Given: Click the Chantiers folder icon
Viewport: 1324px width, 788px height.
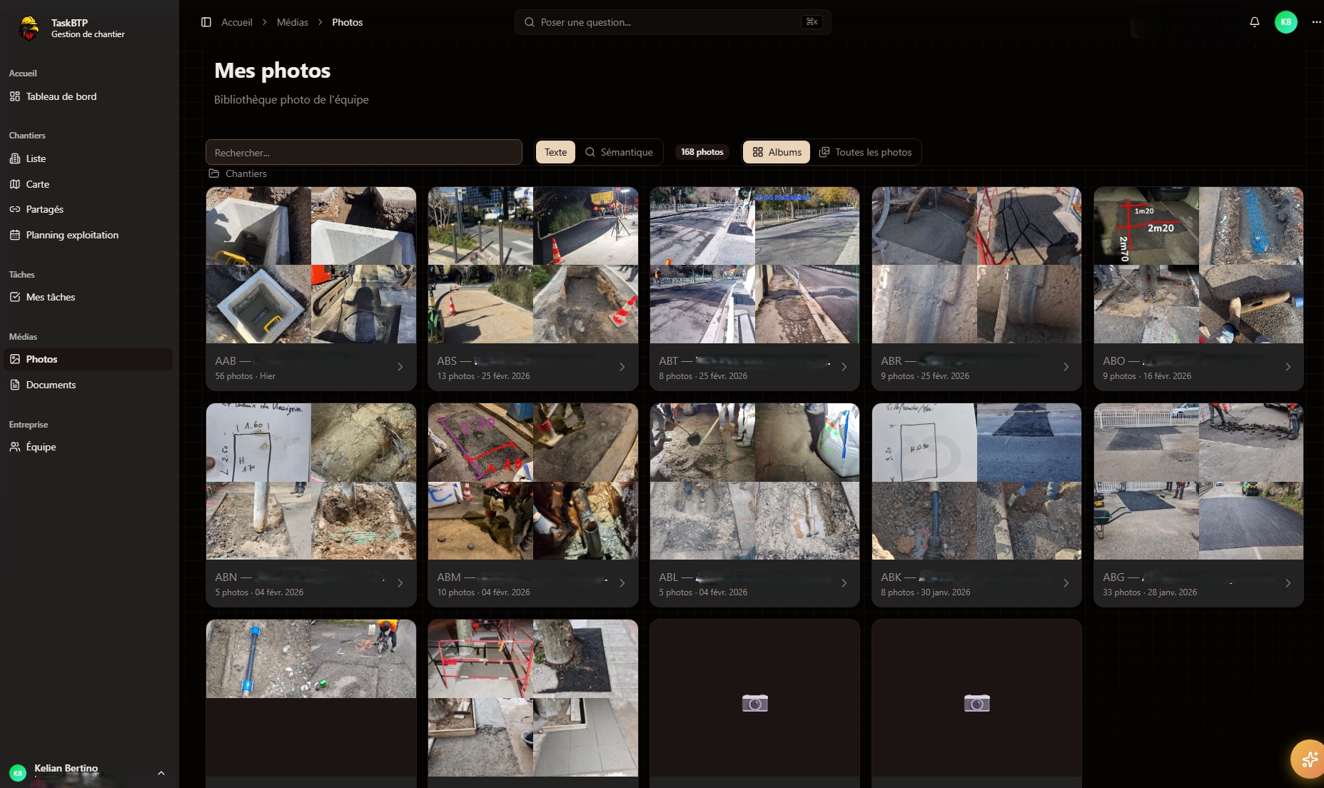Looking at the screenshot, I should pyautogui.click(x=214, y=173).
